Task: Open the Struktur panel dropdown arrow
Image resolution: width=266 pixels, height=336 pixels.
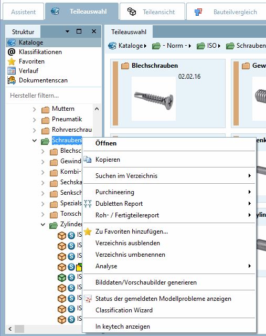Action: (x=67, y=31)
